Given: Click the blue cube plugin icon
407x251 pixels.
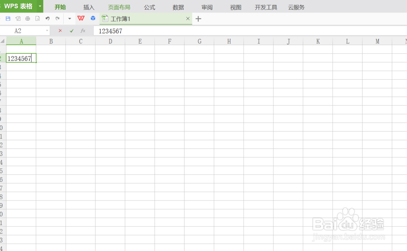Looking at the screenshot, I should tap(93, 18).
